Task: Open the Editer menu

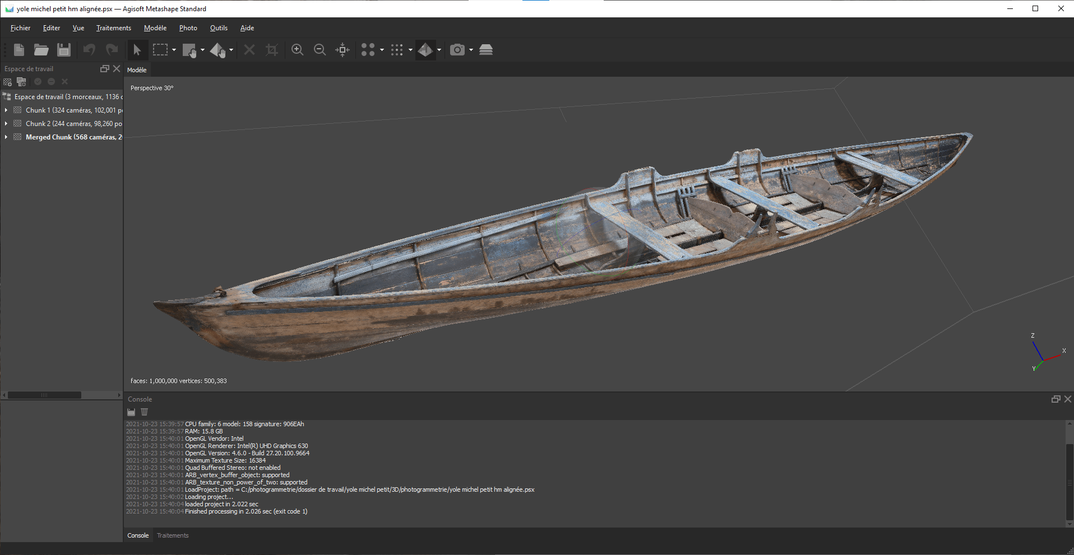Action: tap(52, 28)
